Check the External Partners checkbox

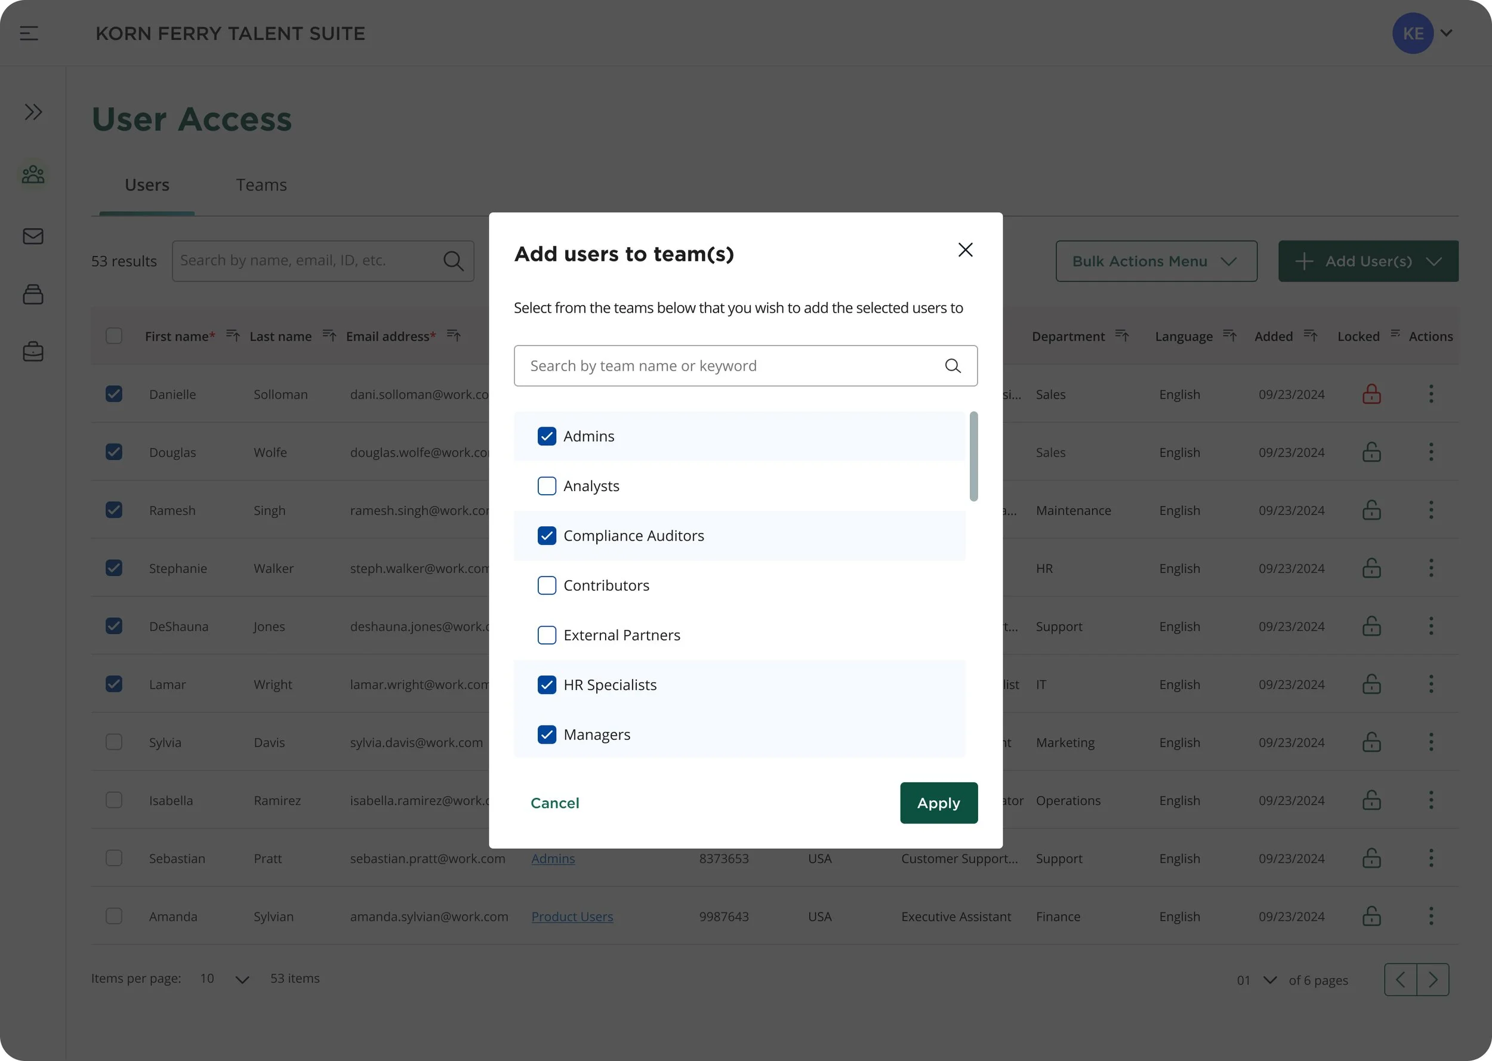tap(547, 635)
